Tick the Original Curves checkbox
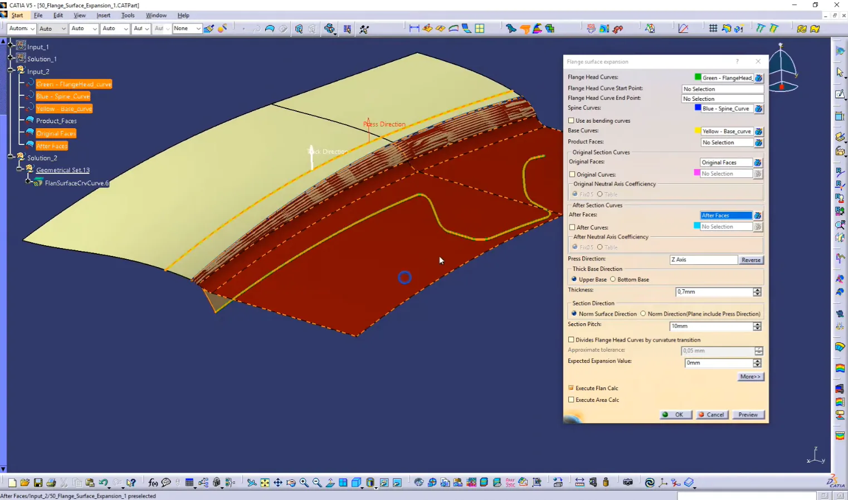Image resolution: width=848 pixels, height=500 pixels. (572, 174)
